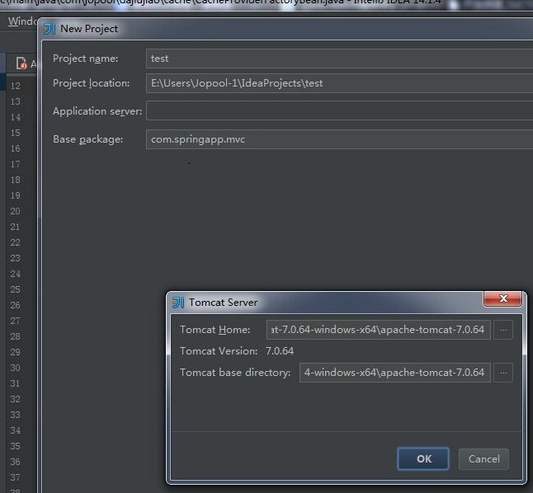Click line number 12 in editor gutter

(x=16, y=86)
